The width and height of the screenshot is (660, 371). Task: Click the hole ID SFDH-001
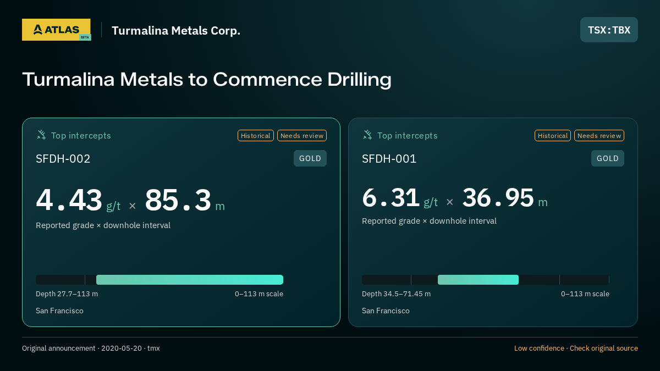[389, 159]
